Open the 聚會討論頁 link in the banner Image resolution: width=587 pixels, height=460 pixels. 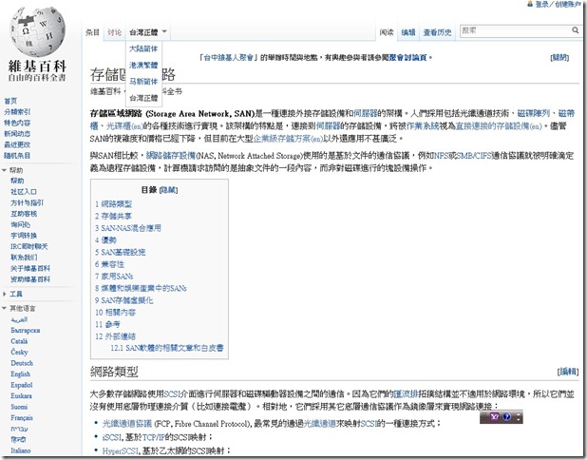pos(407,57)
